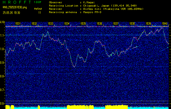The image size is (171, 109).
Task: Select the observer name K.Nagai
Action: [x=89, y=2]
